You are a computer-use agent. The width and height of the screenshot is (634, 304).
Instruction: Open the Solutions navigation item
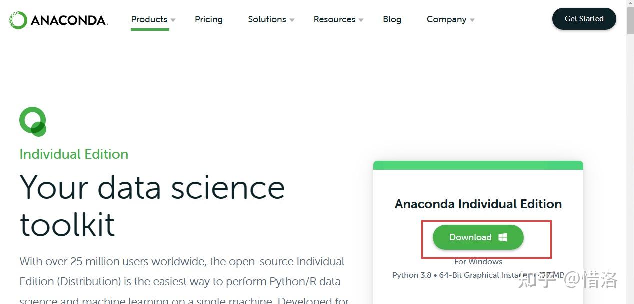267,19
